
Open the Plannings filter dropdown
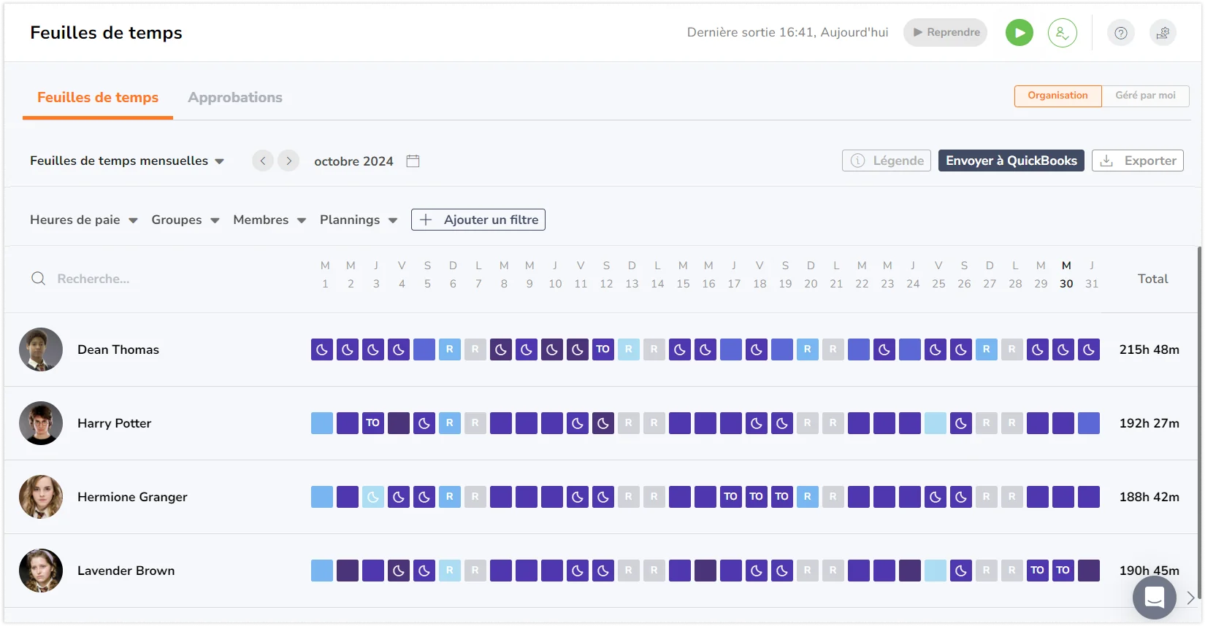(359, 220)
